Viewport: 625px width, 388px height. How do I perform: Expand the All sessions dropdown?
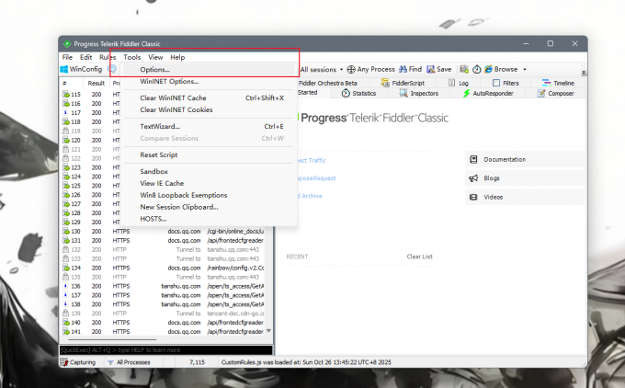point(323,69)
